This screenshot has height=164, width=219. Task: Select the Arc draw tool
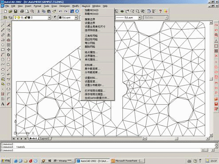(x=3, y=55)
